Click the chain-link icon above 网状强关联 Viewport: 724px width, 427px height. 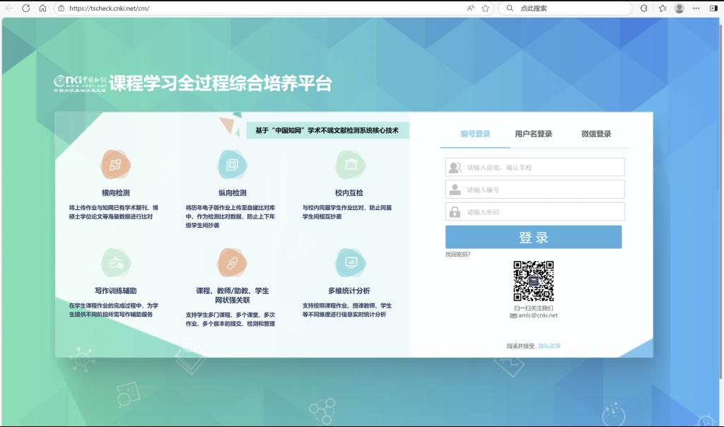tap(232, 263)
